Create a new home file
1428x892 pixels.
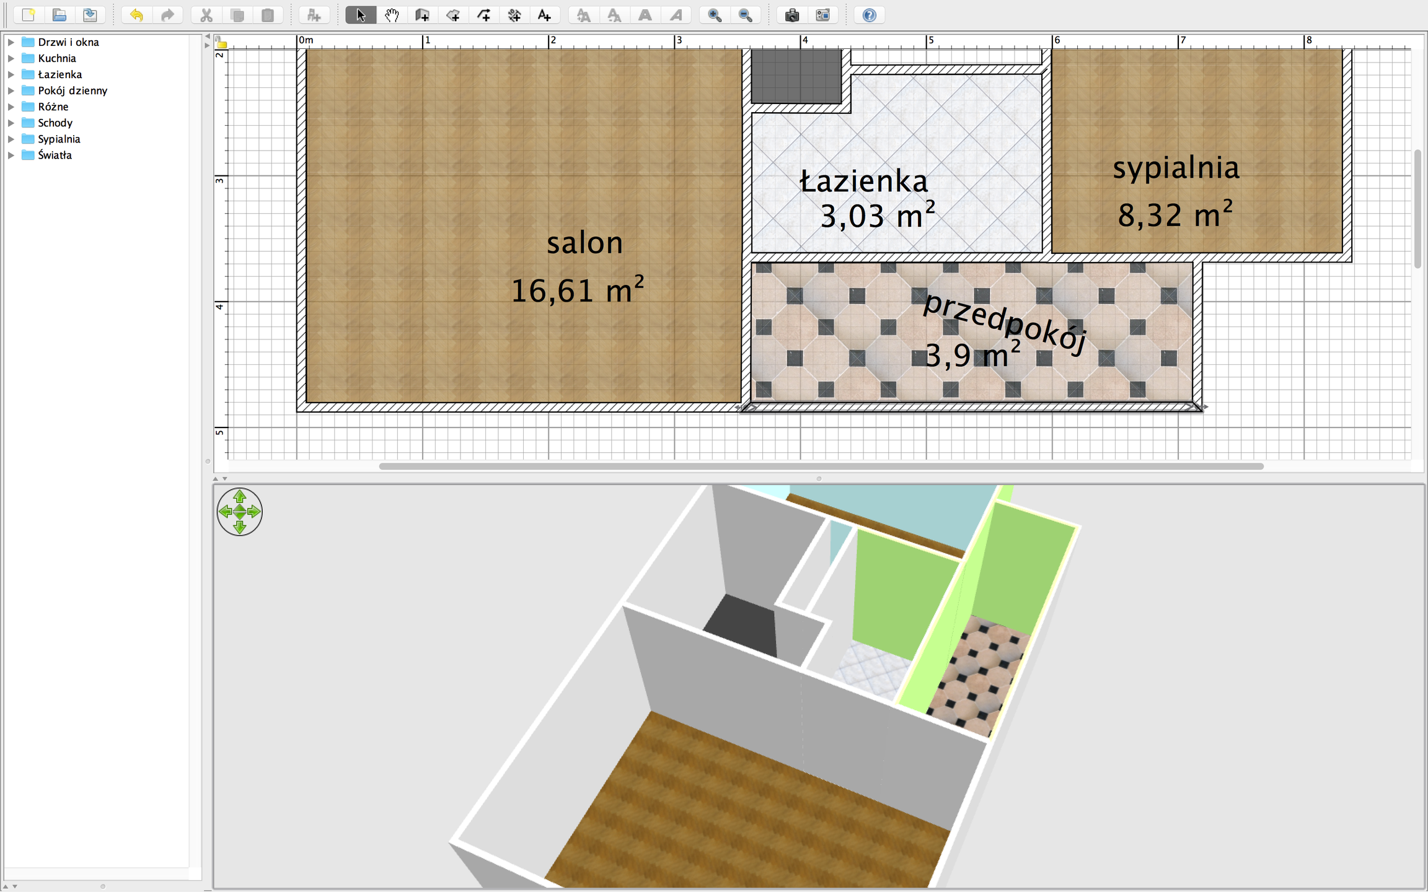(29, 15)
